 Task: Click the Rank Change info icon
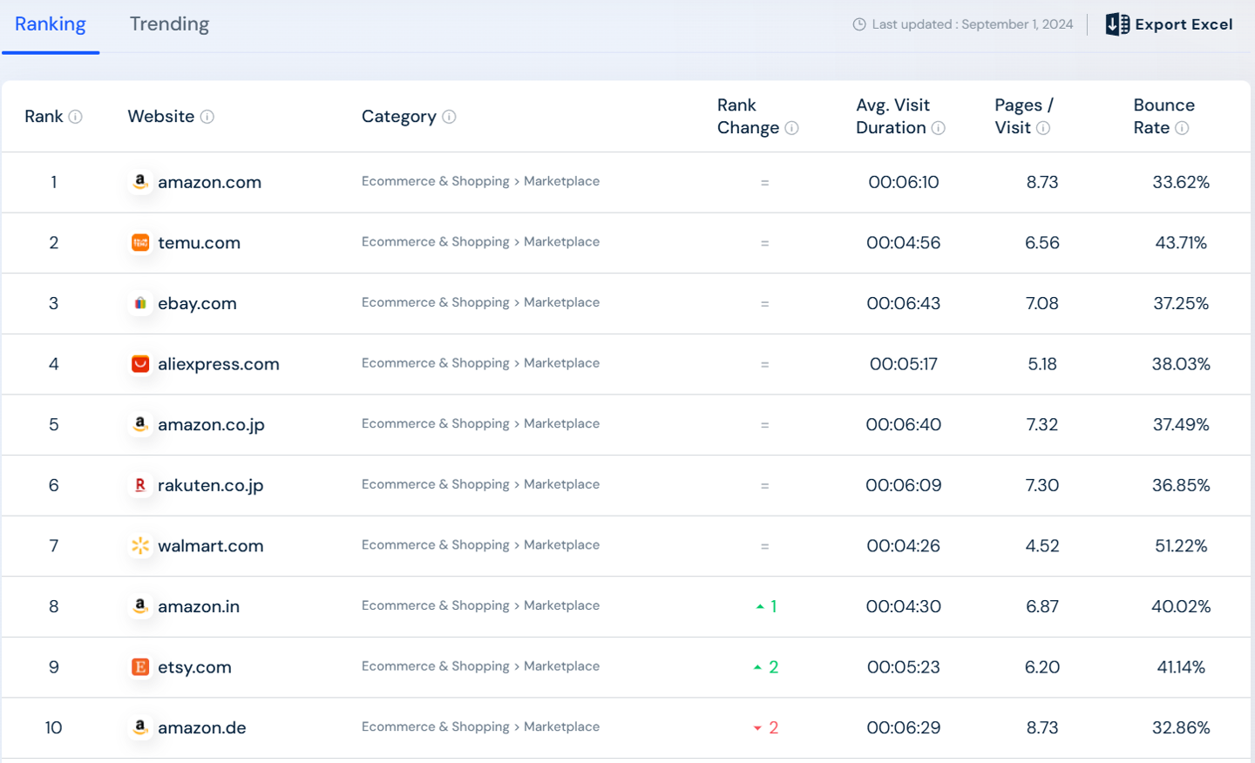click(791, 128)
